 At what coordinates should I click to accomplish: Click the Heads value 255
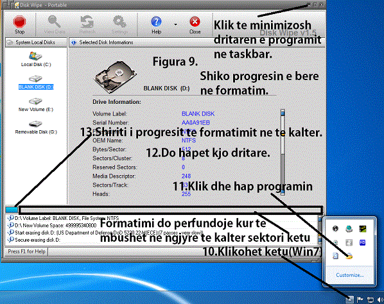click(186, 194)
